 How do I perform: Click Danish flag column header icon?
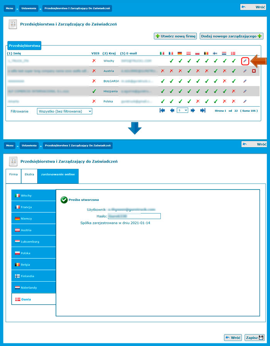tap(233, 53)
